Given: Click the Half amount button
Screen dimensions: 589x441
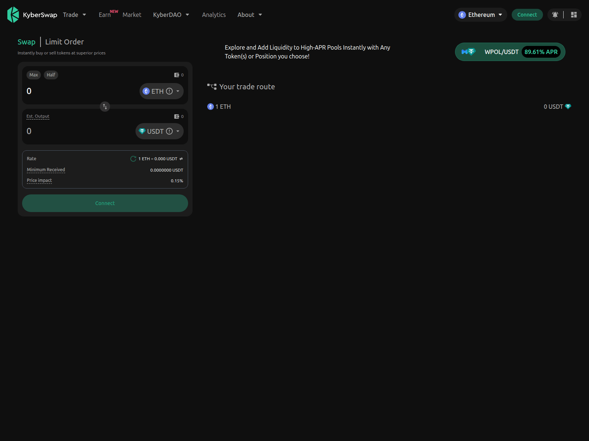Looking at the screenshot, I should point(51,75).
